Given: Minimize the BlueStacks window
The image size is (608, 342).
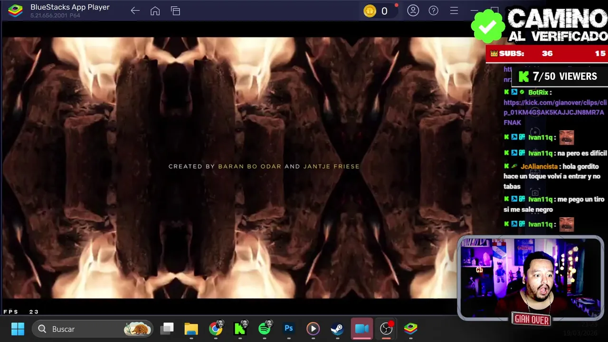Looking at the screenshot, I should point(474,10).
